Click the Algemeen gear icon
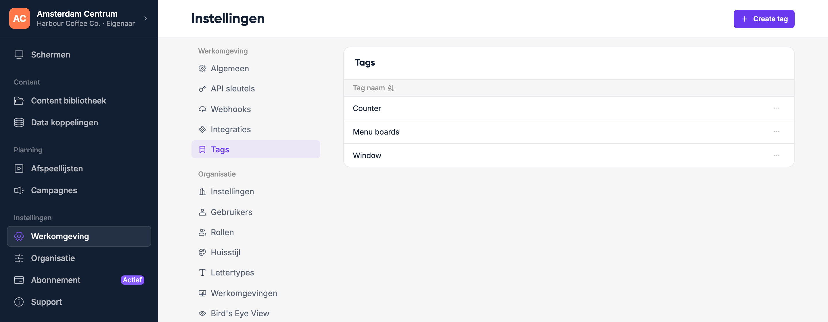828x322 pixels. tap(202, 68)
